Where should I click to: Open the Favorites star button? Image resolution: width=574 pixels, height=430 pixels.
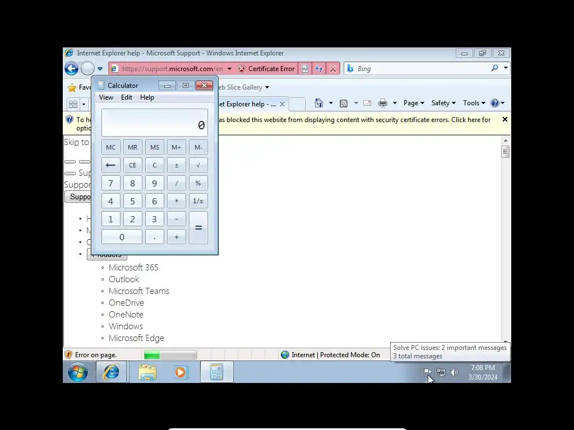[x=72, y=87]
